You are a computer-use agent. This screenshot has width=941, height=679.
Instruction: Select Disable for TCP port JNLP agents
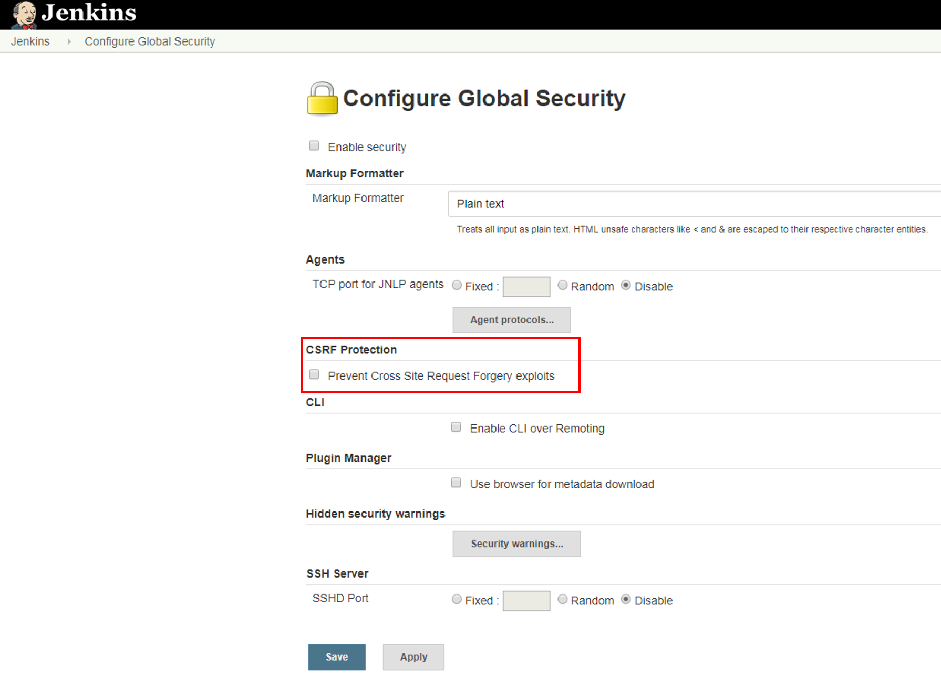626,285
